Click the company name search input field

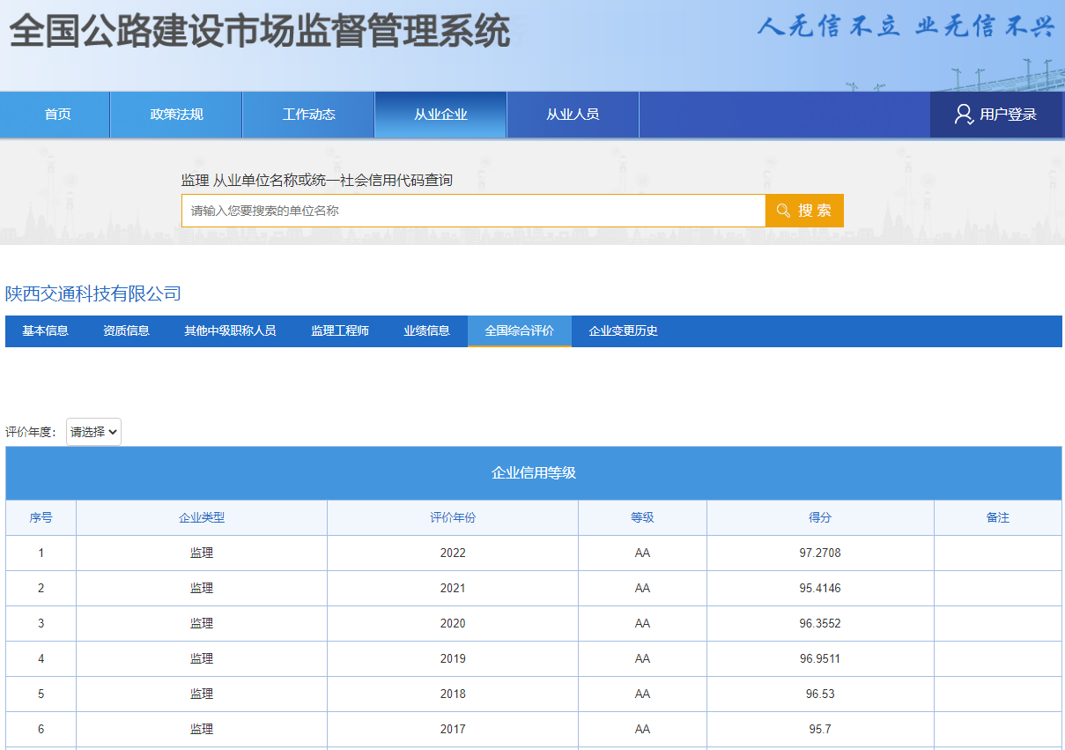coord(473,211)
